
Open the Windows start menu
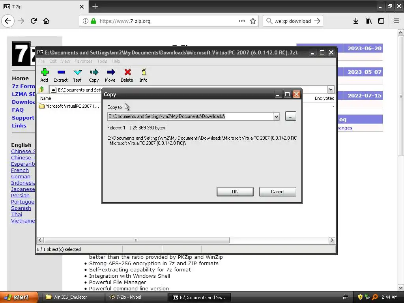[x=19, y=297]
